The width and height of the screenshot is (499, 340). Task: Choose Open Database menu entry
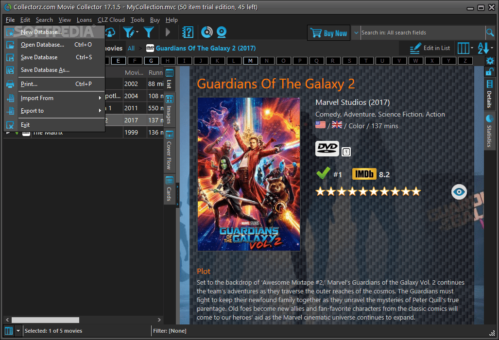54,45
